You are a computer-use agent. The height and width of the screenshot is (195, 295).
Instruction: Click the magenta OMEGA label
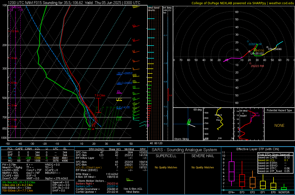coord(15,7)
